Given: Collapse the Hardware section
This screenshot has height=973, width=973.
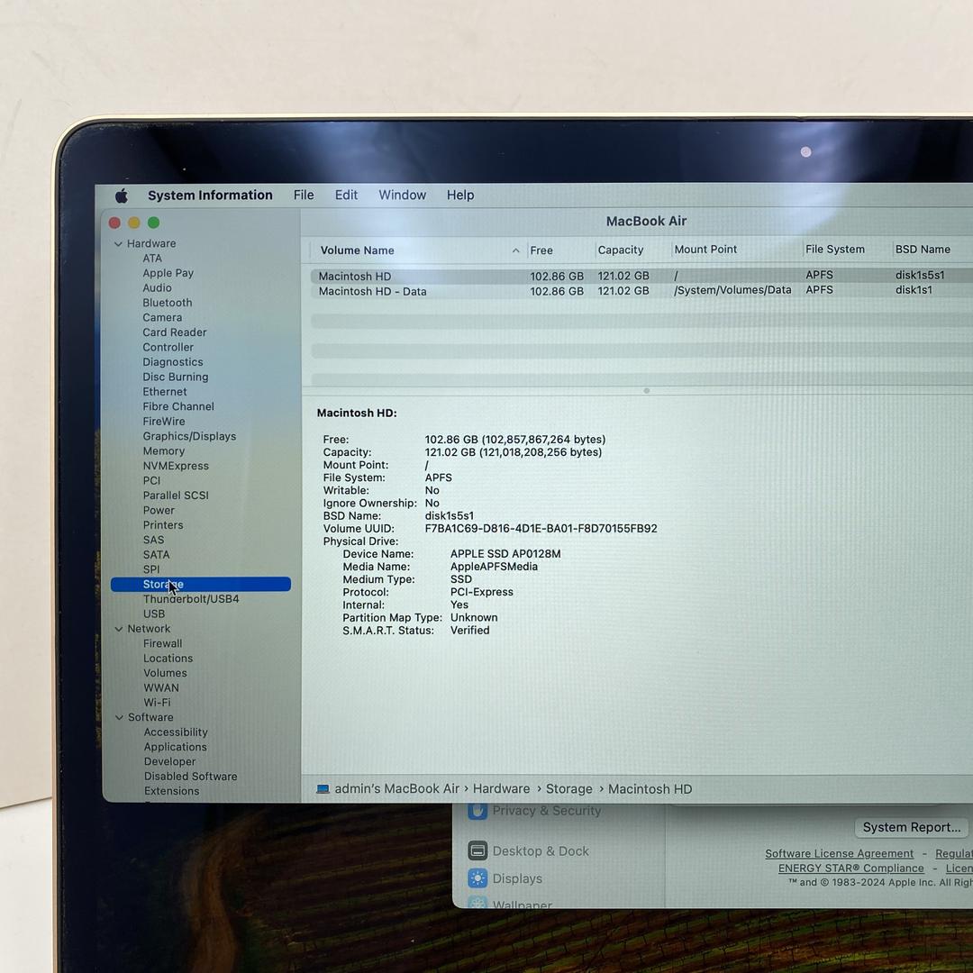Looking at the screenshot, I should point(118,244).
